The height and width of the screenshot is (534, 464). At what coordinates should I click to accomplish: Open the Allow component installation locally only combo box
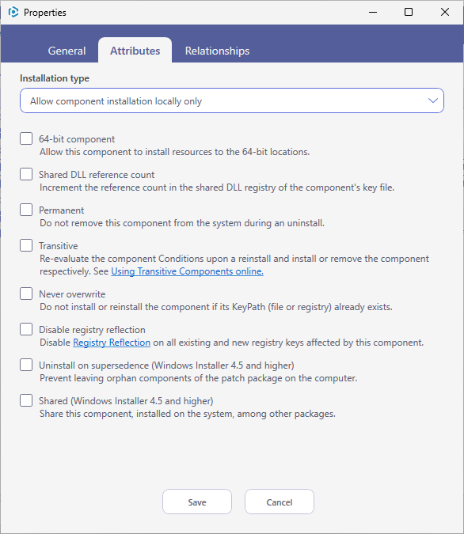(x=232, y=100)
